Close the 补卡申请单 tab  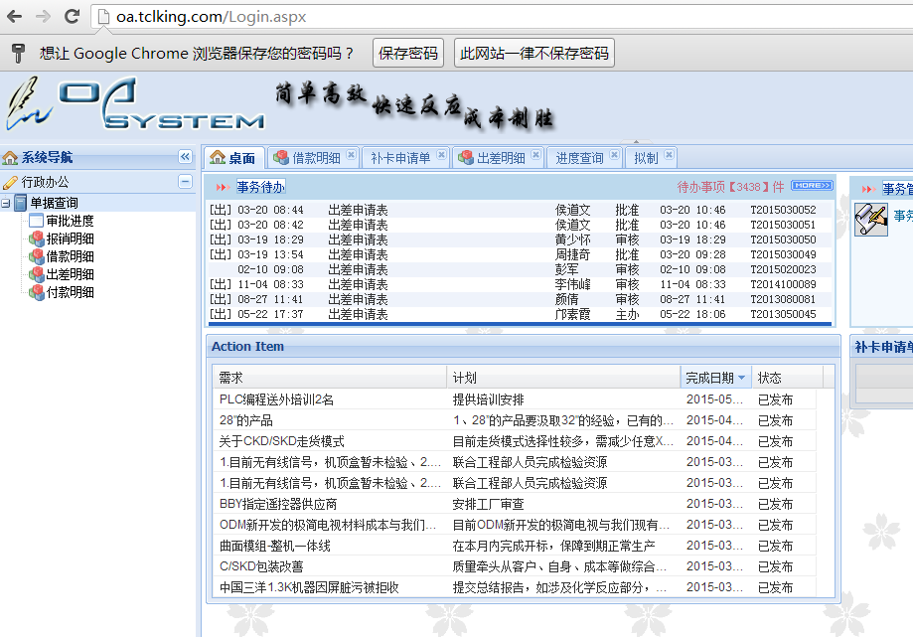441,155
